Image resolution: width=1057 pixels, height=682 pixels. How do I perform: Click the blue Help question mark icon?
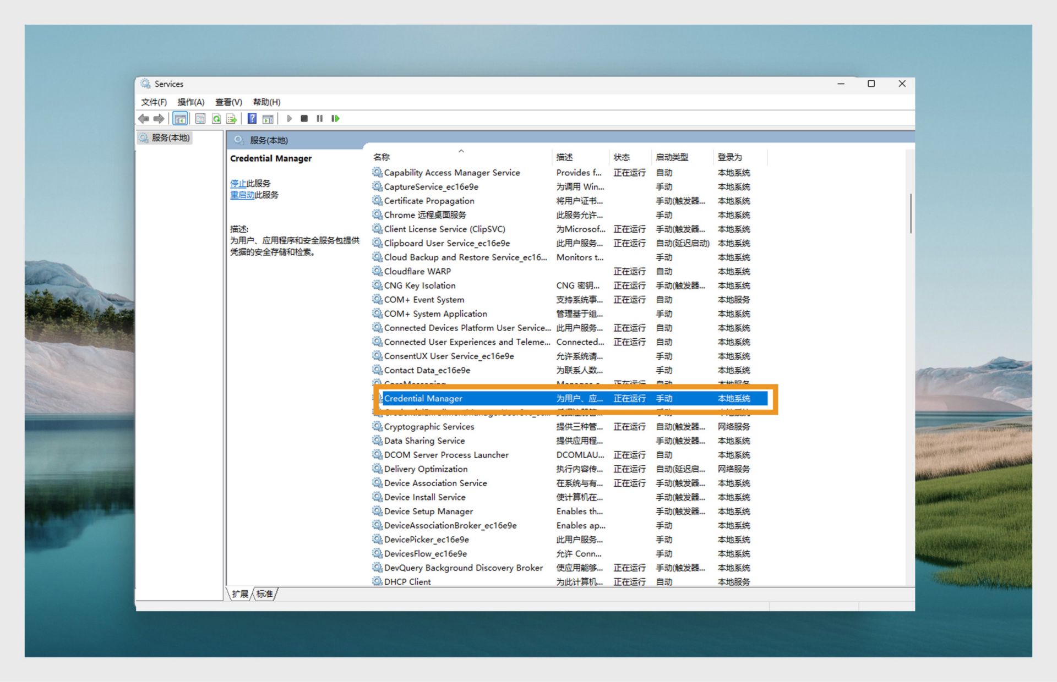(x=252, y=119)
